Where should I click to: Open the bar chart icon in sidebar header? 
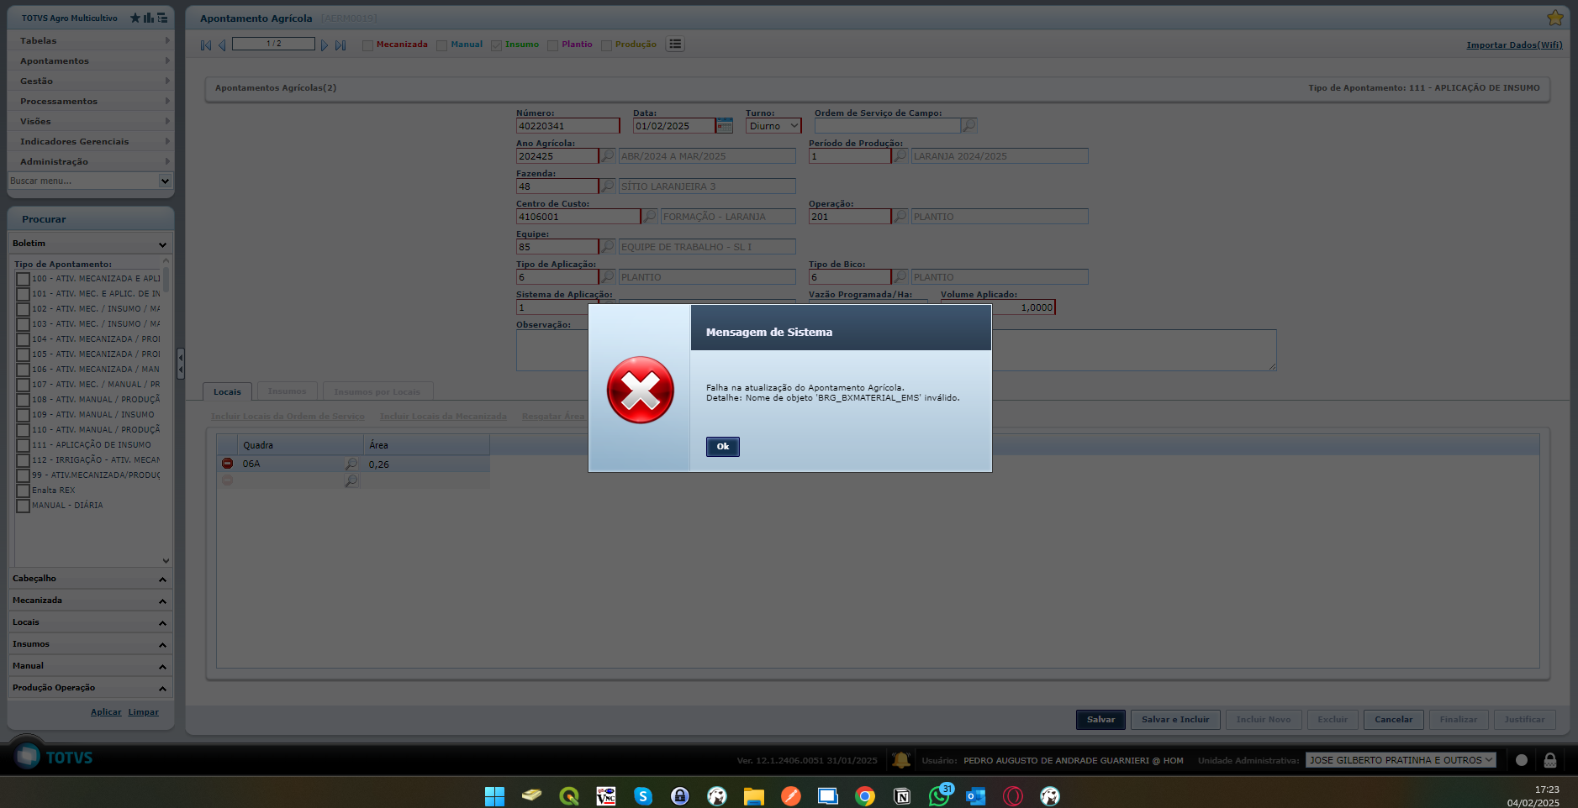pyautogui.click(x=149, y=18)
